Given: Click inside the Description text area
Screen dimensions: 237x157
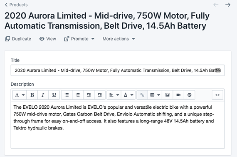Looking at the screenshot, I should click(x=118, y=125).
